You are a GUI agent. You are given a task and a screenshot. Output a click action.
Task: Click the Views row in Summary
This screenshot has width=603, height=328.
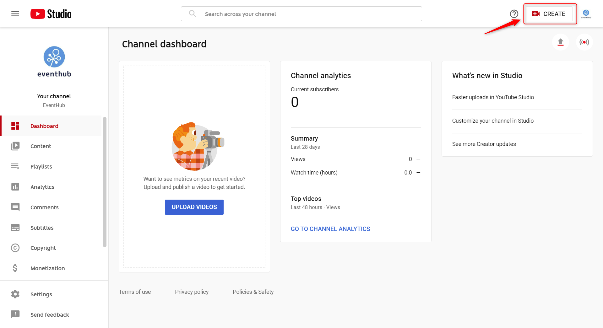click(x=356, y=159)
